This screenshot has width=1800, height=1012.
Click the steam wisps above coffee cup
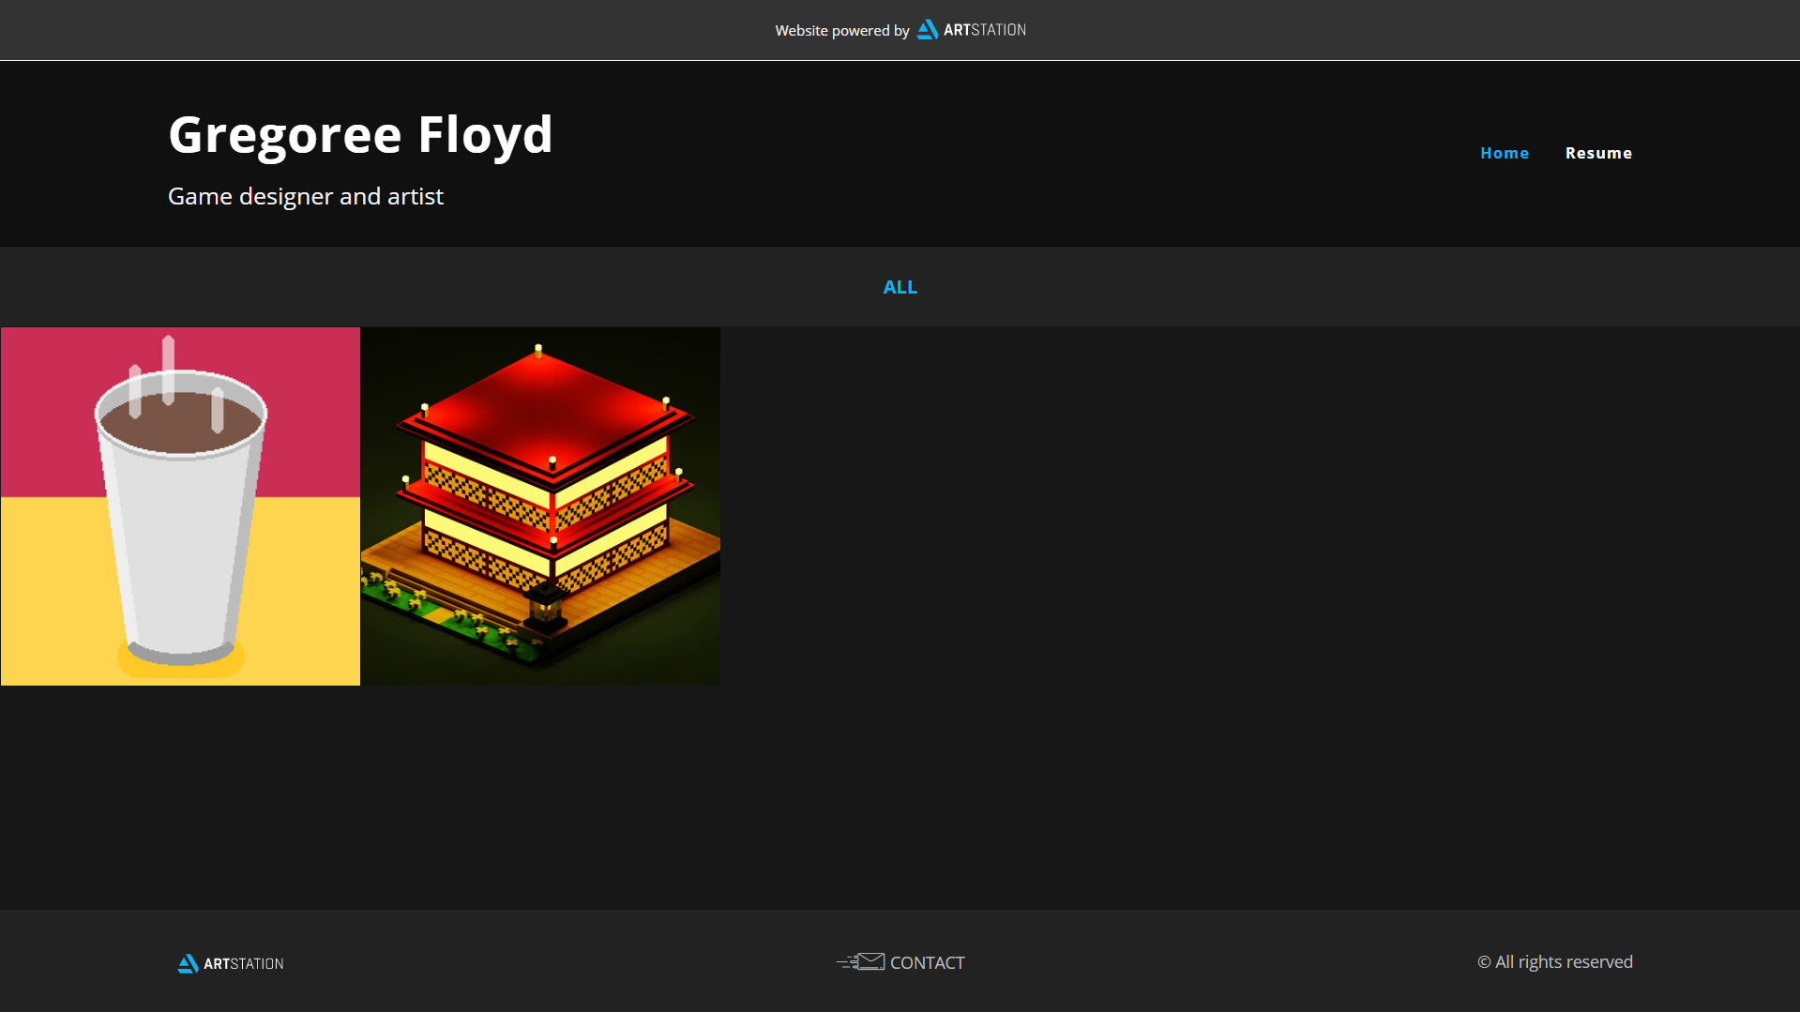(174, 385)
